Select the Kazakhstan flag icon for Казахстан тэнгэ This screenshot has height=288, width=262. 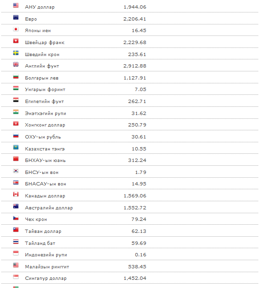tap(16, 147)
